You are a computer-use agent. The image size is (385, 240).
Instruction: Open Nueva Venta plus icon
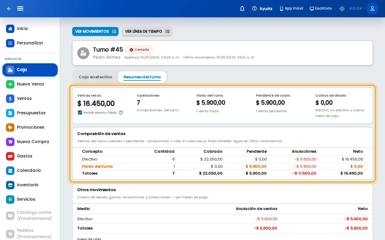[10, 84]
